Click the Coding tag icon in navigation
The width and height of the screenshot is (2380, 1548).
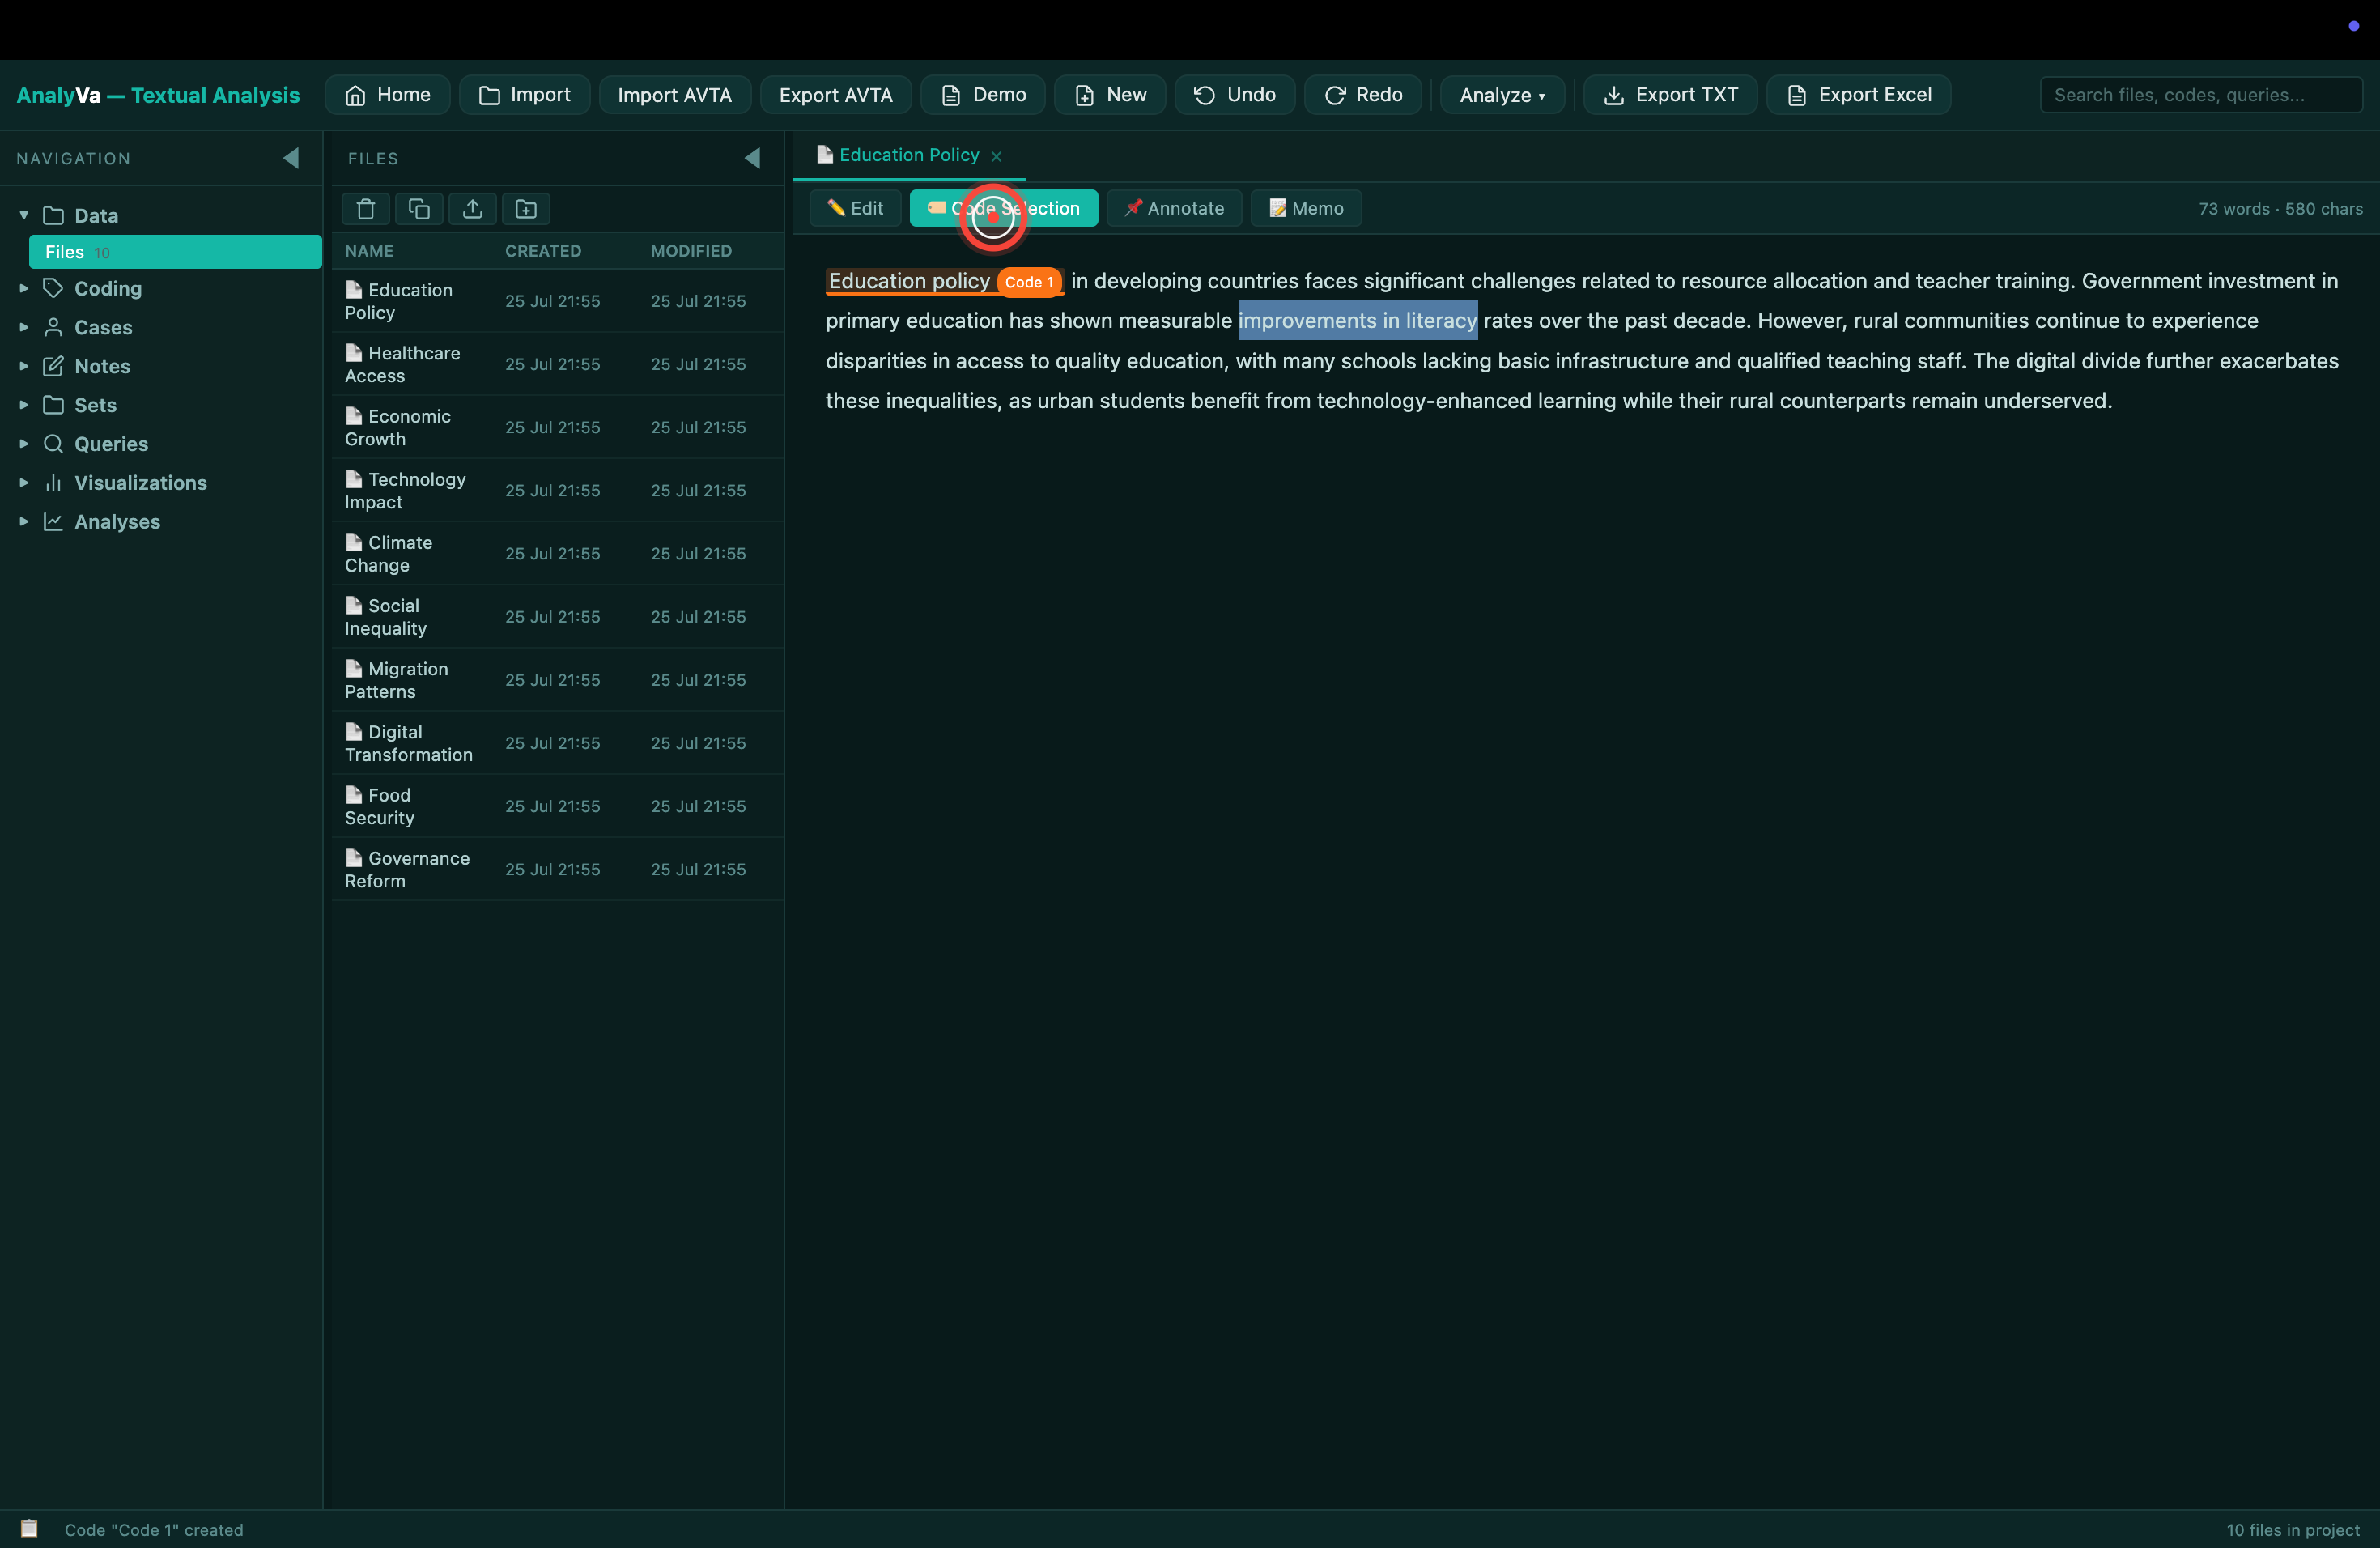(x=53, y=288)
